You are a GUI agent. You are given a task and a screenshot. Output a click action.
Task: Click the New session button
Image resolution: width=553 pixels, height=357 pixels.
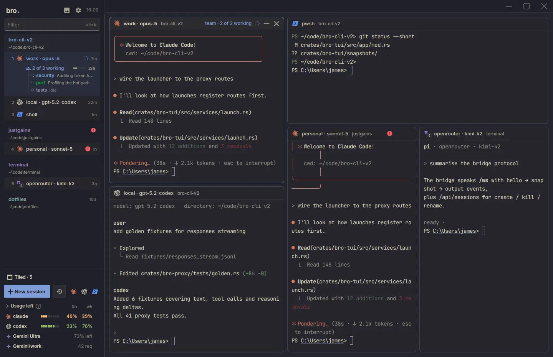pos(27,291)
